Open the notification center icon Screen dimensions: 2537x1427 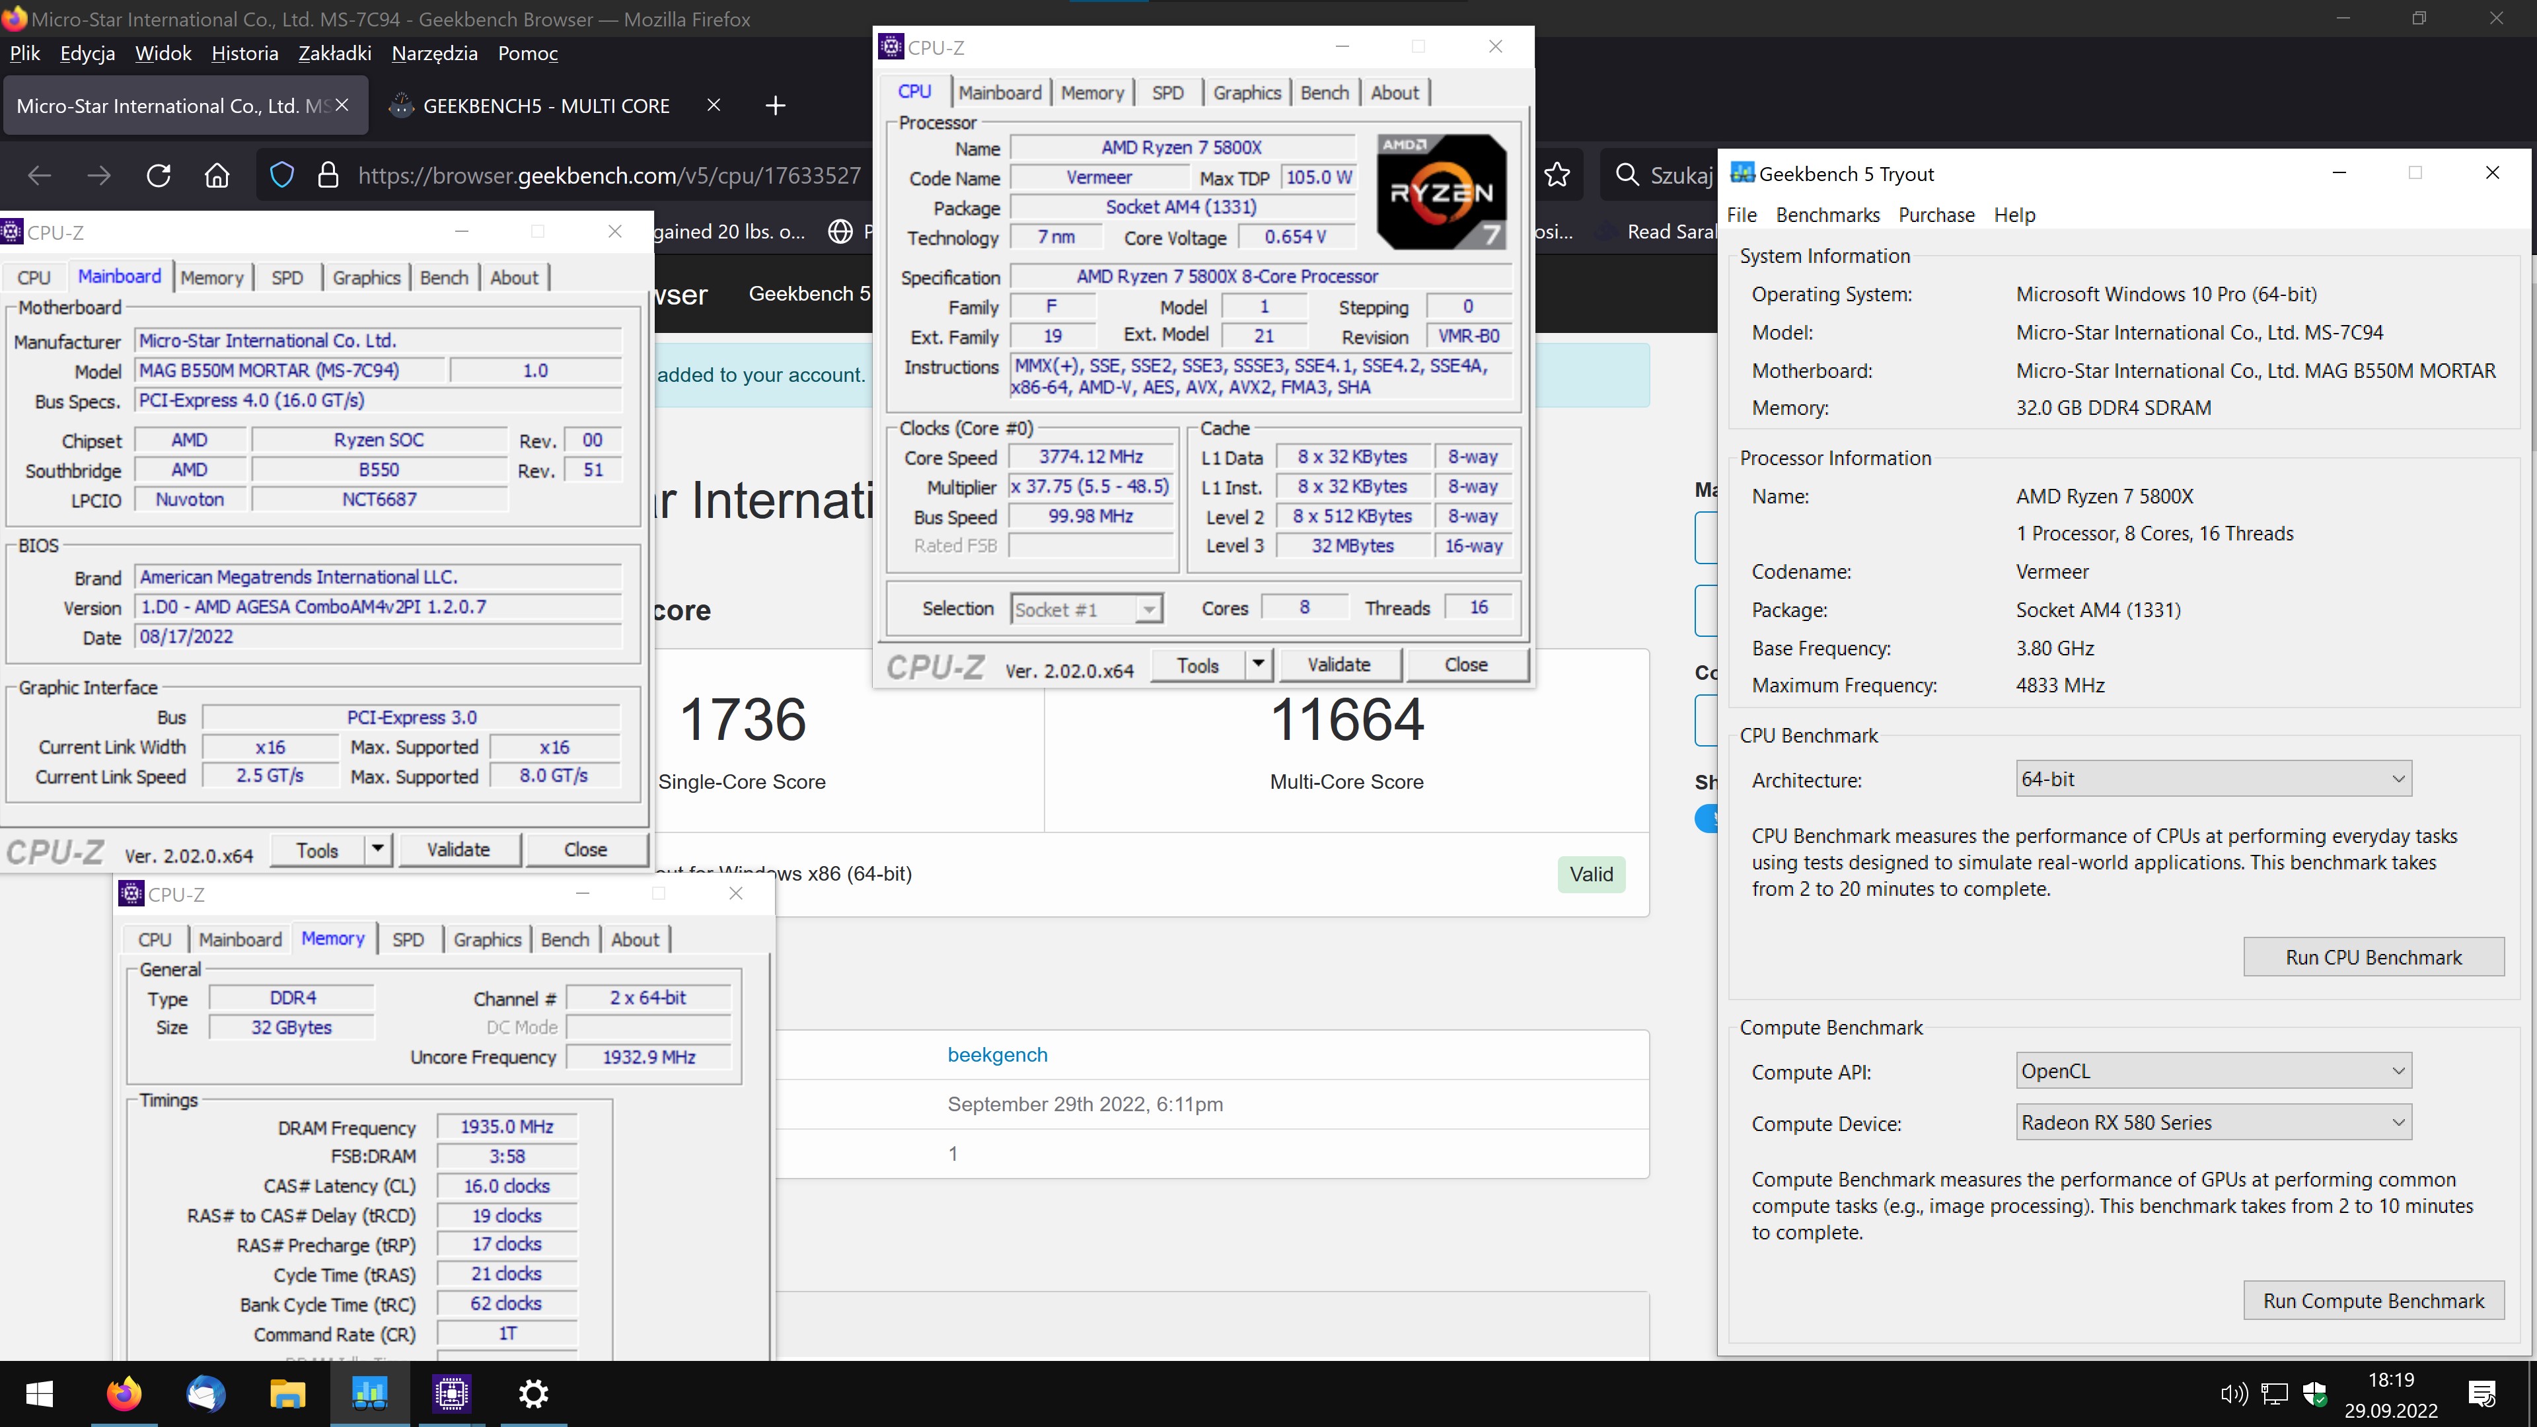[x=2483, y=1393]
